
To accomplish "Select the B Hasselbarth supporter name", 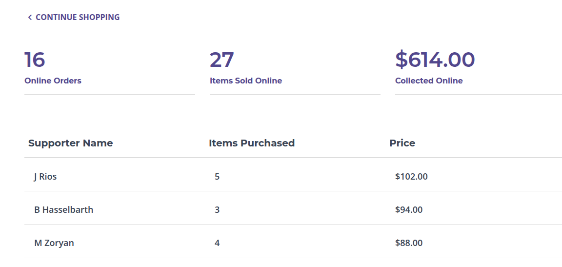I will 63,210.
